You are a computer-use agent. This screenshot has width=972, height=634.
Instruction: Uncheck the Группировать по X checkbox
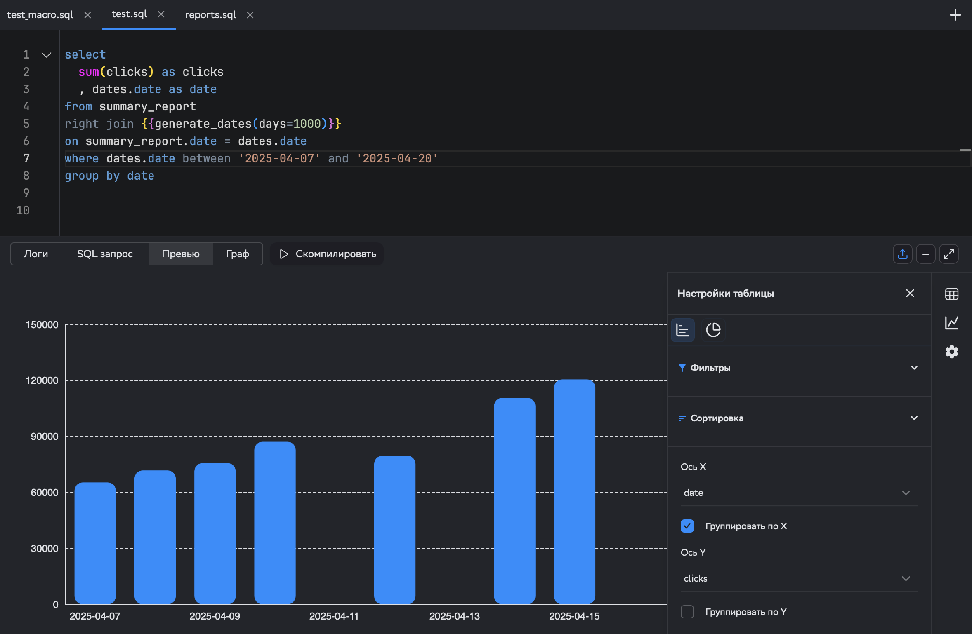click(687, 526)
